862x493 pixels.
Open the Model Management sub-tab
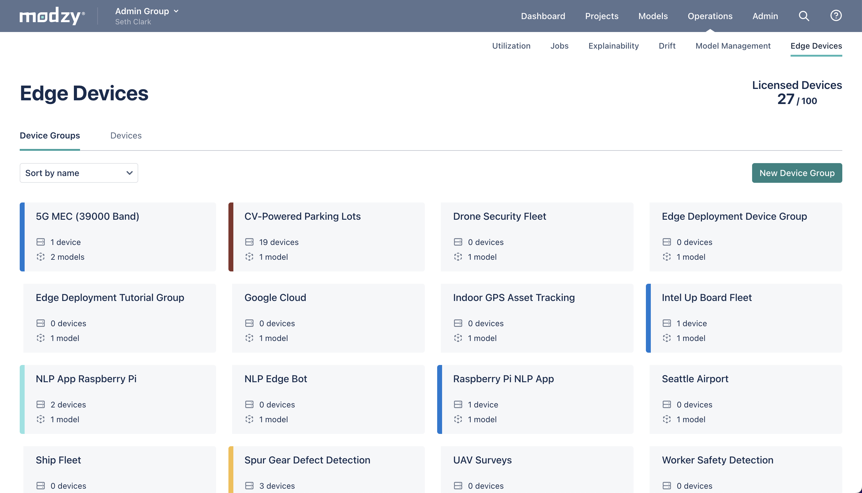(733, 46)
